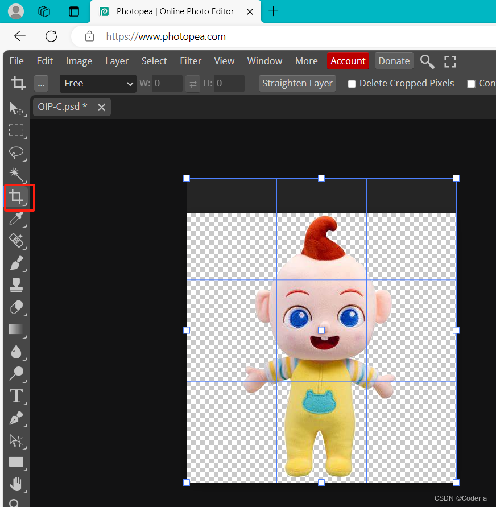Close the Photopea browser tab
This screenshot has height=507, width=496.
[250, 11]
